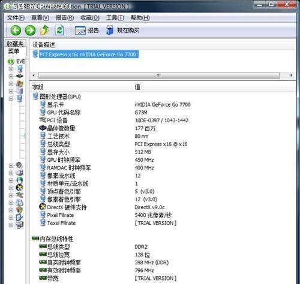
Task: Open the 收藏(O) menu
Action: [x=90, y=18]
